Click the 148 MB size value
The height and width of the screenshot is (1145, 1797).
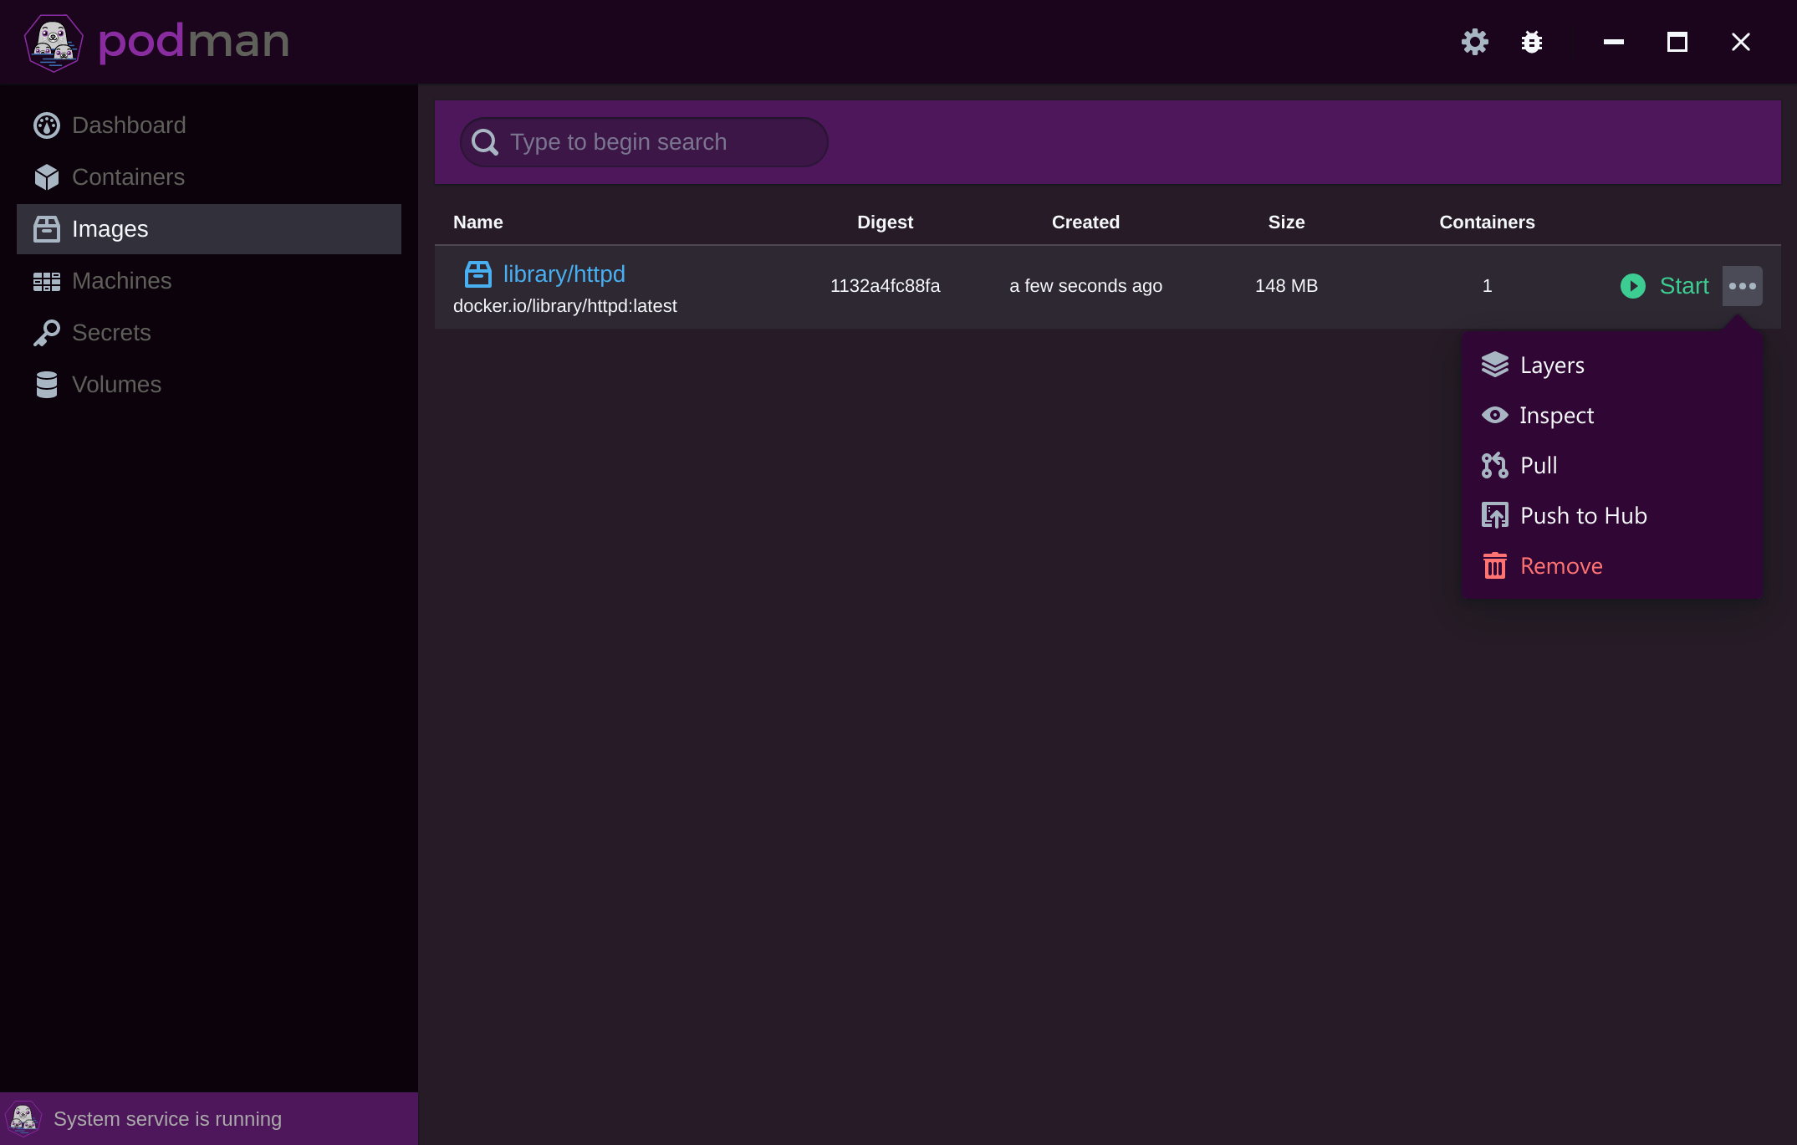click(x=1286, y=286)
